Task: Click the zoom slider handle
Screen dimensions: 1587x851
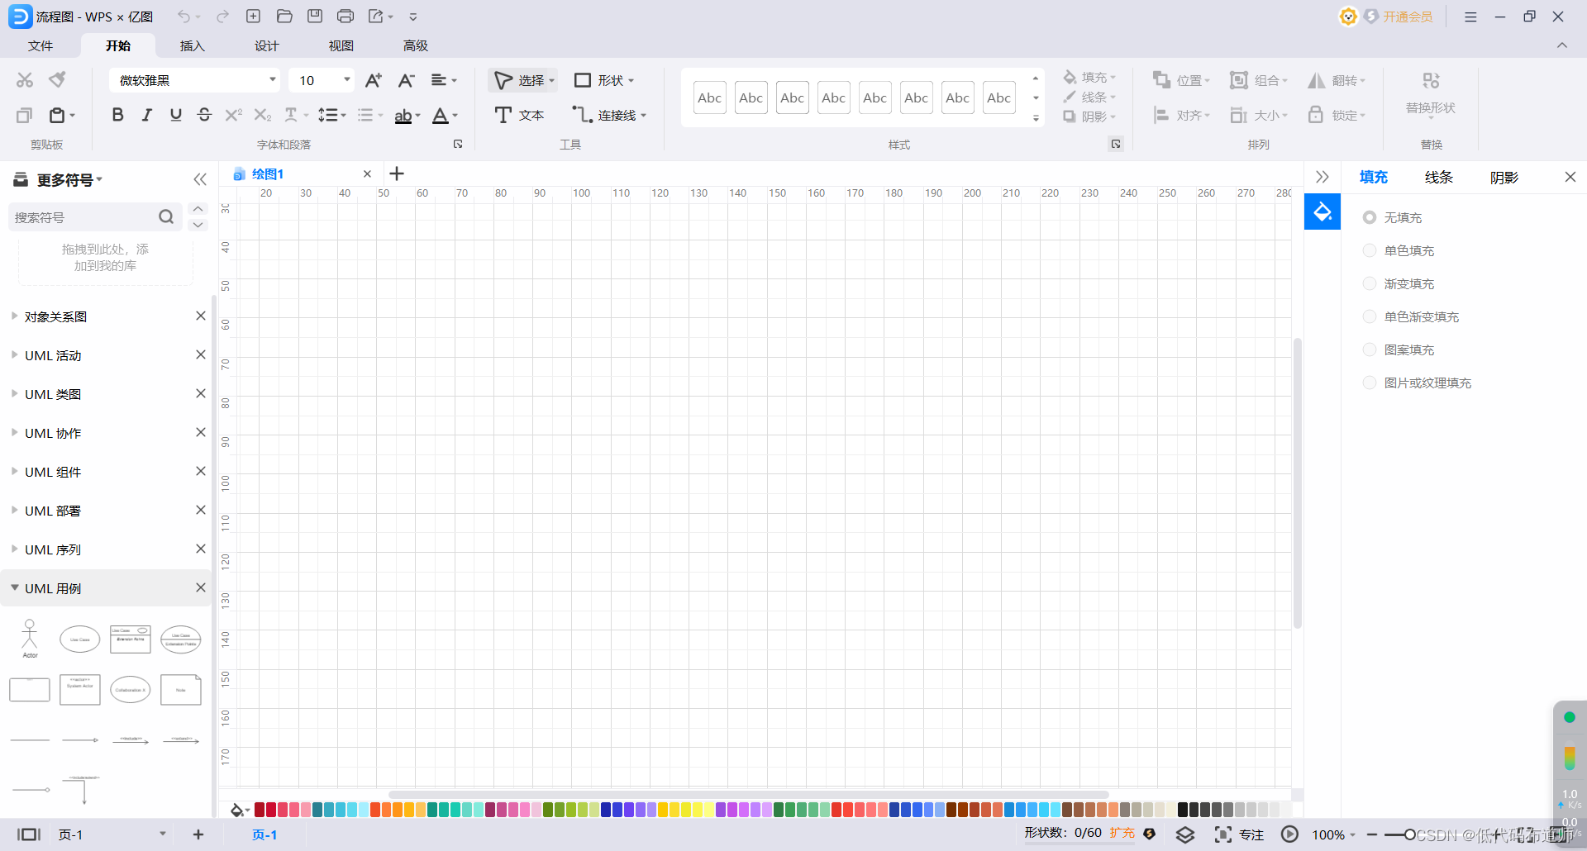Action: click(x=1410, y=834)
